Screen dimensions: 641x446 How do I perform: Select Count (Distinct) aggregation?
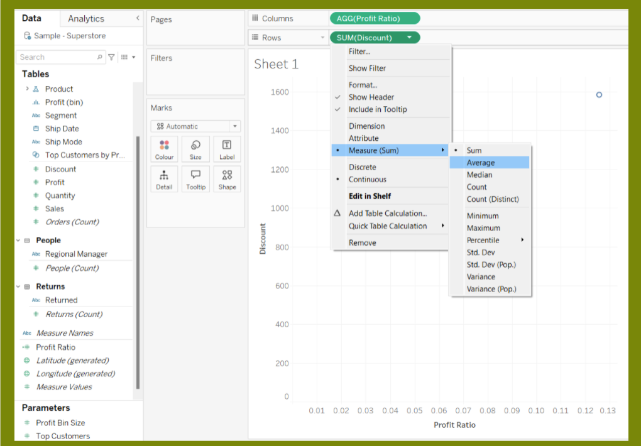point(493,199)
